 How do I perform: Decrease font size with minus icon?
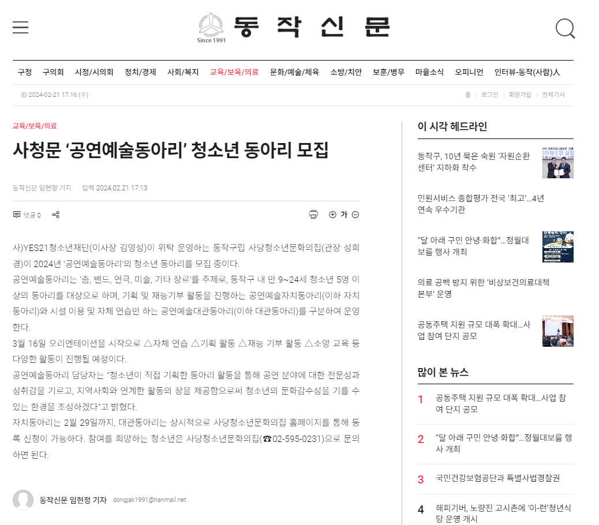coord(355,215)
